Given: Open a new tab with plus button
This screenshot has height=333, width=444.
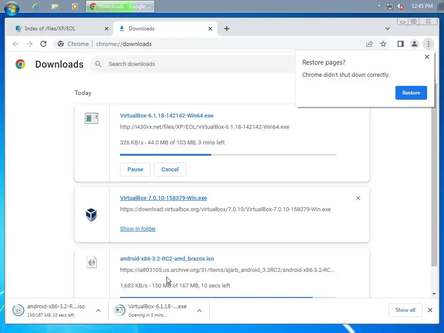Looking at the screenshot, I should click(226, 29).
